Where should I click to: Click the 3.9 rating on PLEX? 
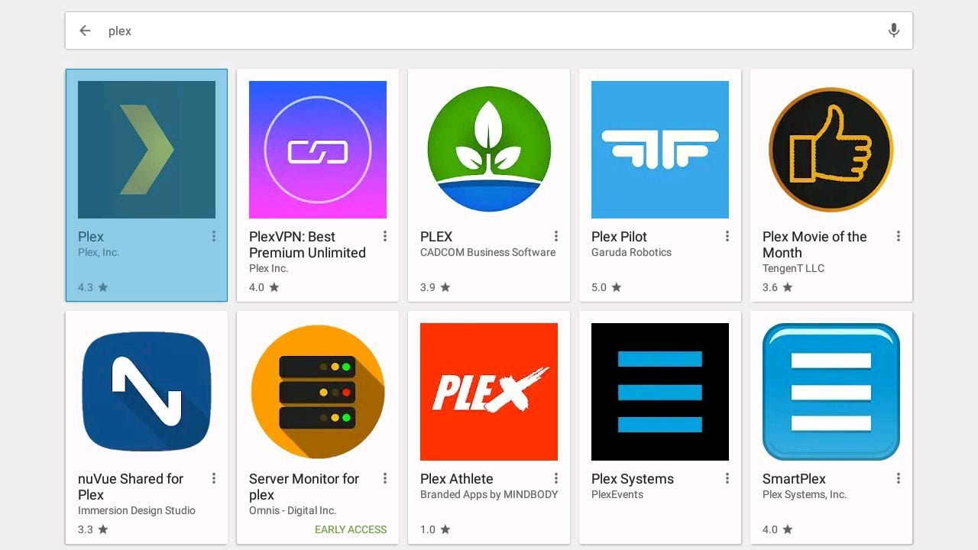(435, 287)
